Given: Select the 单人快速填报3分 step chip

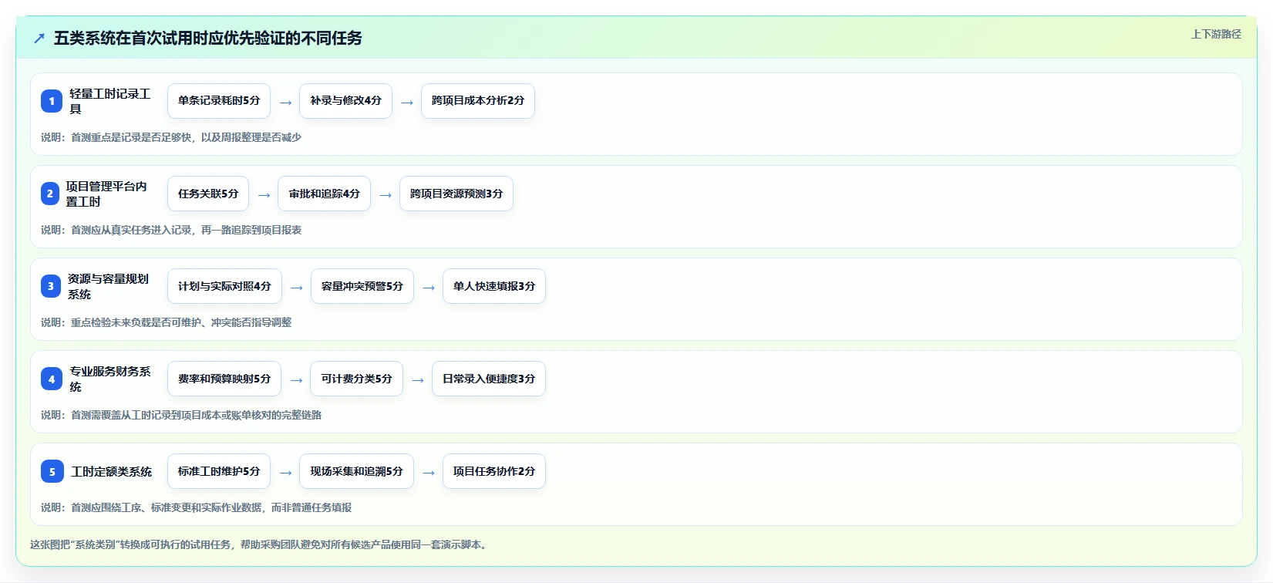Looking at the screenshot, I should [x=494, y=286].
